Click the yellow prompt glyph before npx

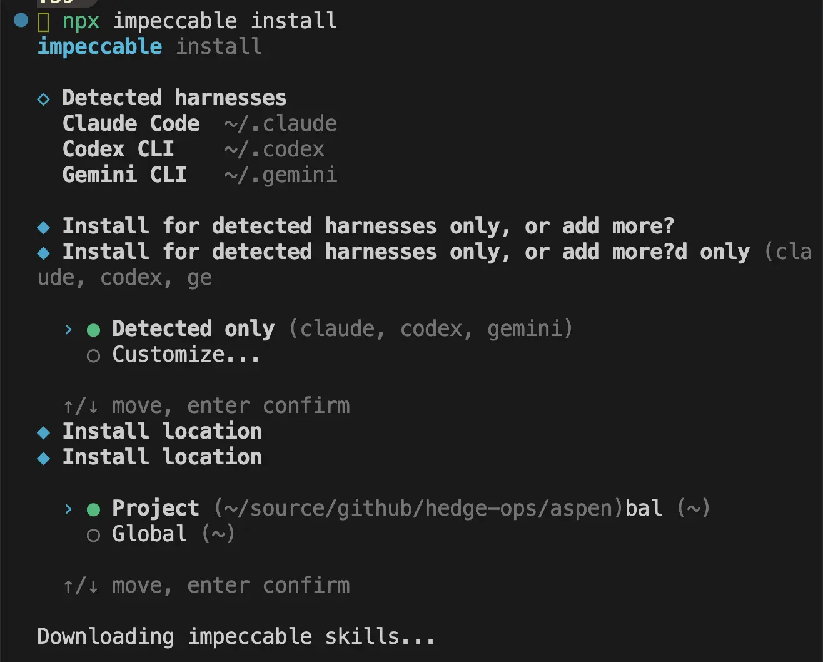(43, 22)
